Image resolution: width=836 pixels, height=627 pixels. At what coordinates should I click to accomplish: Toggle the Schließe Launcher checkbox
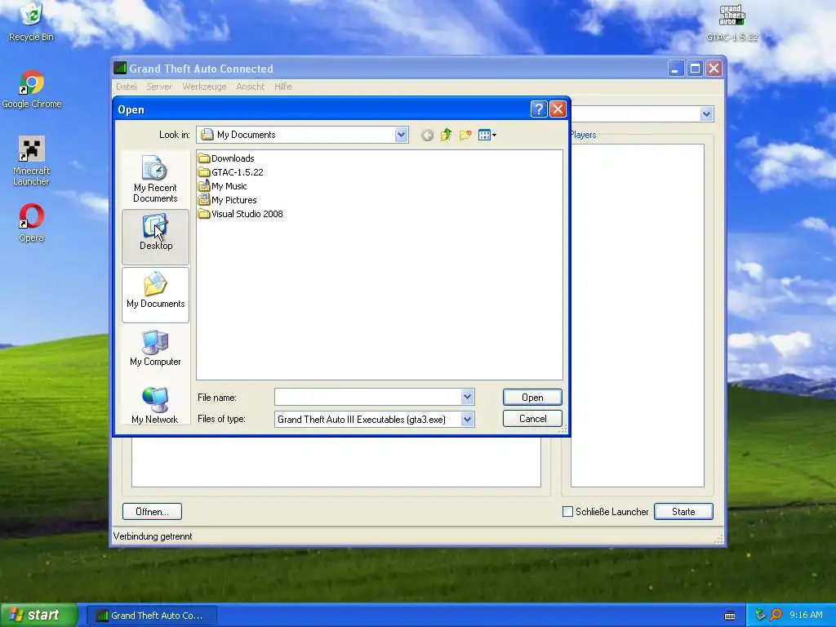[568, 512]
